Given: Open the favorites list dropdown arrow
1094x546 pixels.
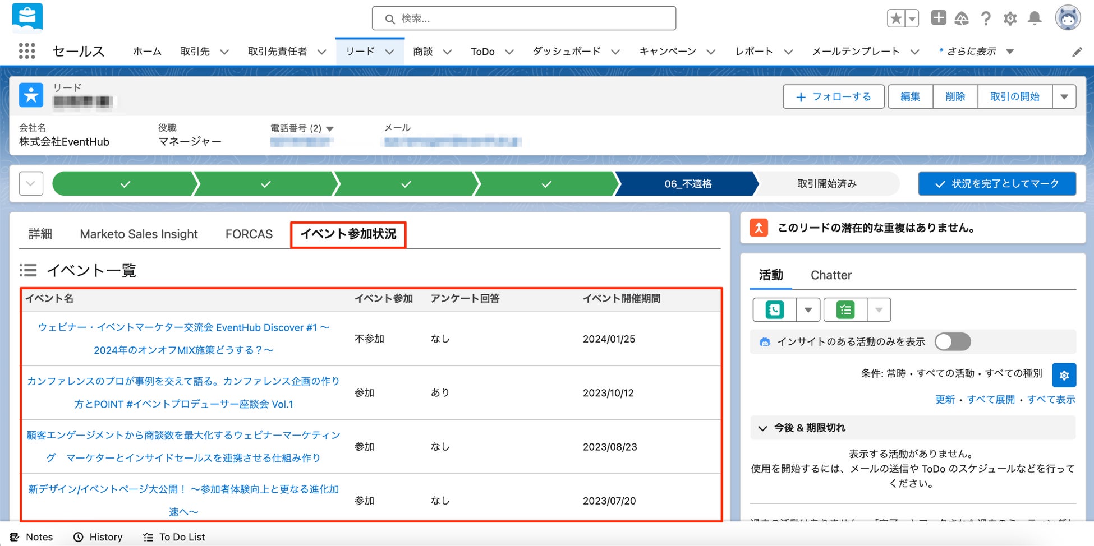Looking at the screenshot, I should pyautogui.click(x=912, y=18).
